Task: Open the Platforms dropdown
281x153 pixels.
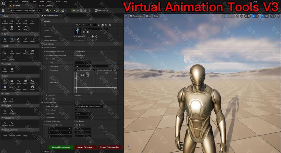Action: [x=102, y=10]
